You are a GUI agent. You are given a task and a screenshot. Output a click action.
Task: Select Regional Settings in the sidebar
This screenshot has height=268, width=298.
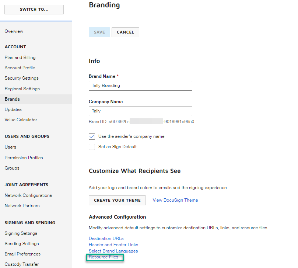[22, 88]
